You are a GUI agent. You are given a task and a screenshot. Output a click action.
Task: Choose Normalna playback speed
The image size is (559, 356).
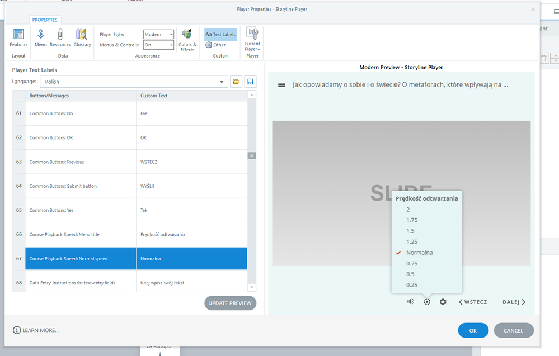coord(419,253)
